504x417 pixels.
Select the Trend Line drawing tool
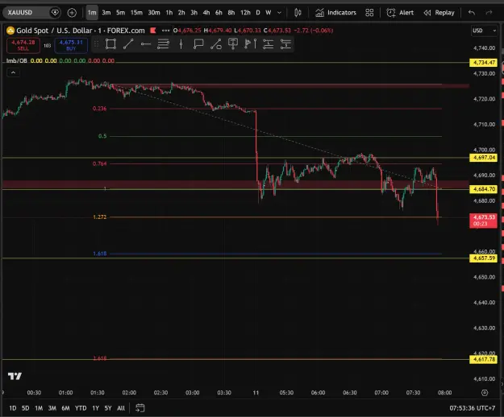click(x=128, y=44)
